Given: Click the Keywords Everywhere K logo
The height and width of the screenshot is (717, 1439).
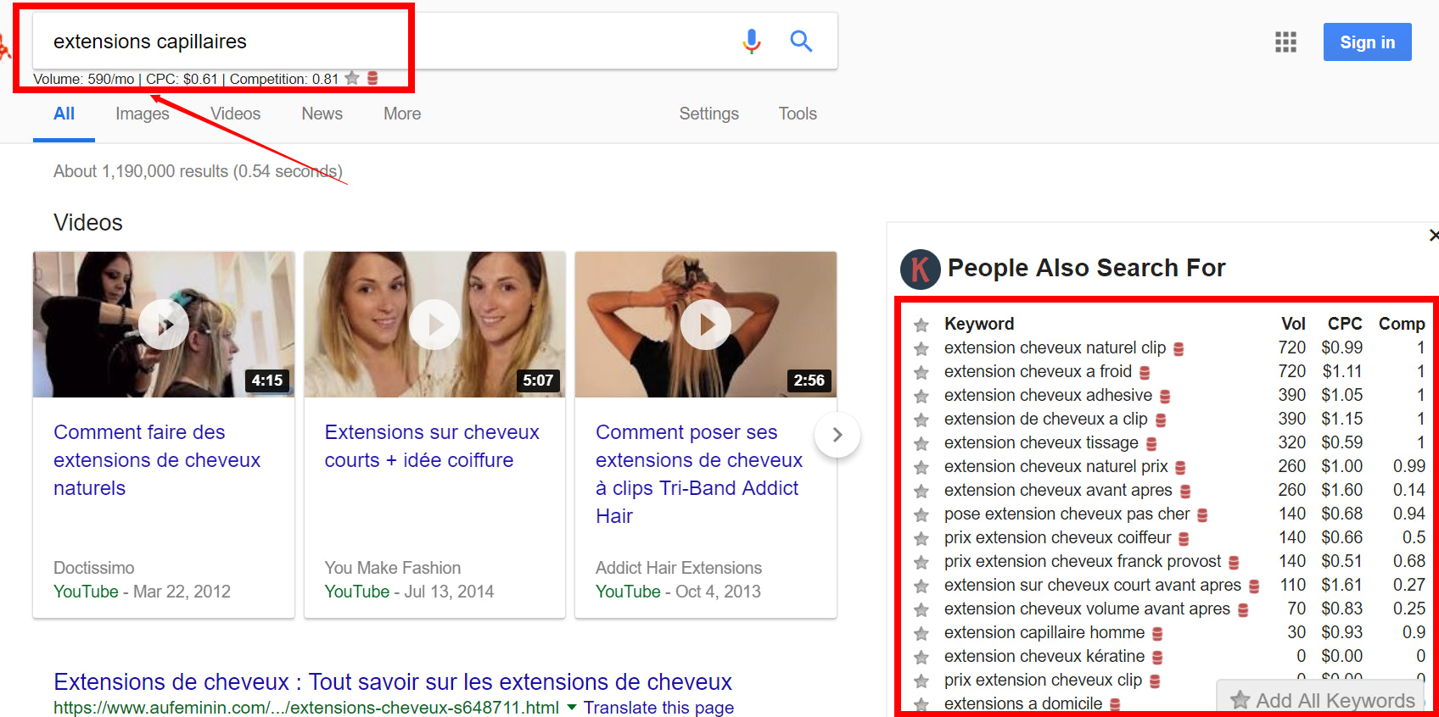Looking at the screenshot, I should [x=921, y=270].
